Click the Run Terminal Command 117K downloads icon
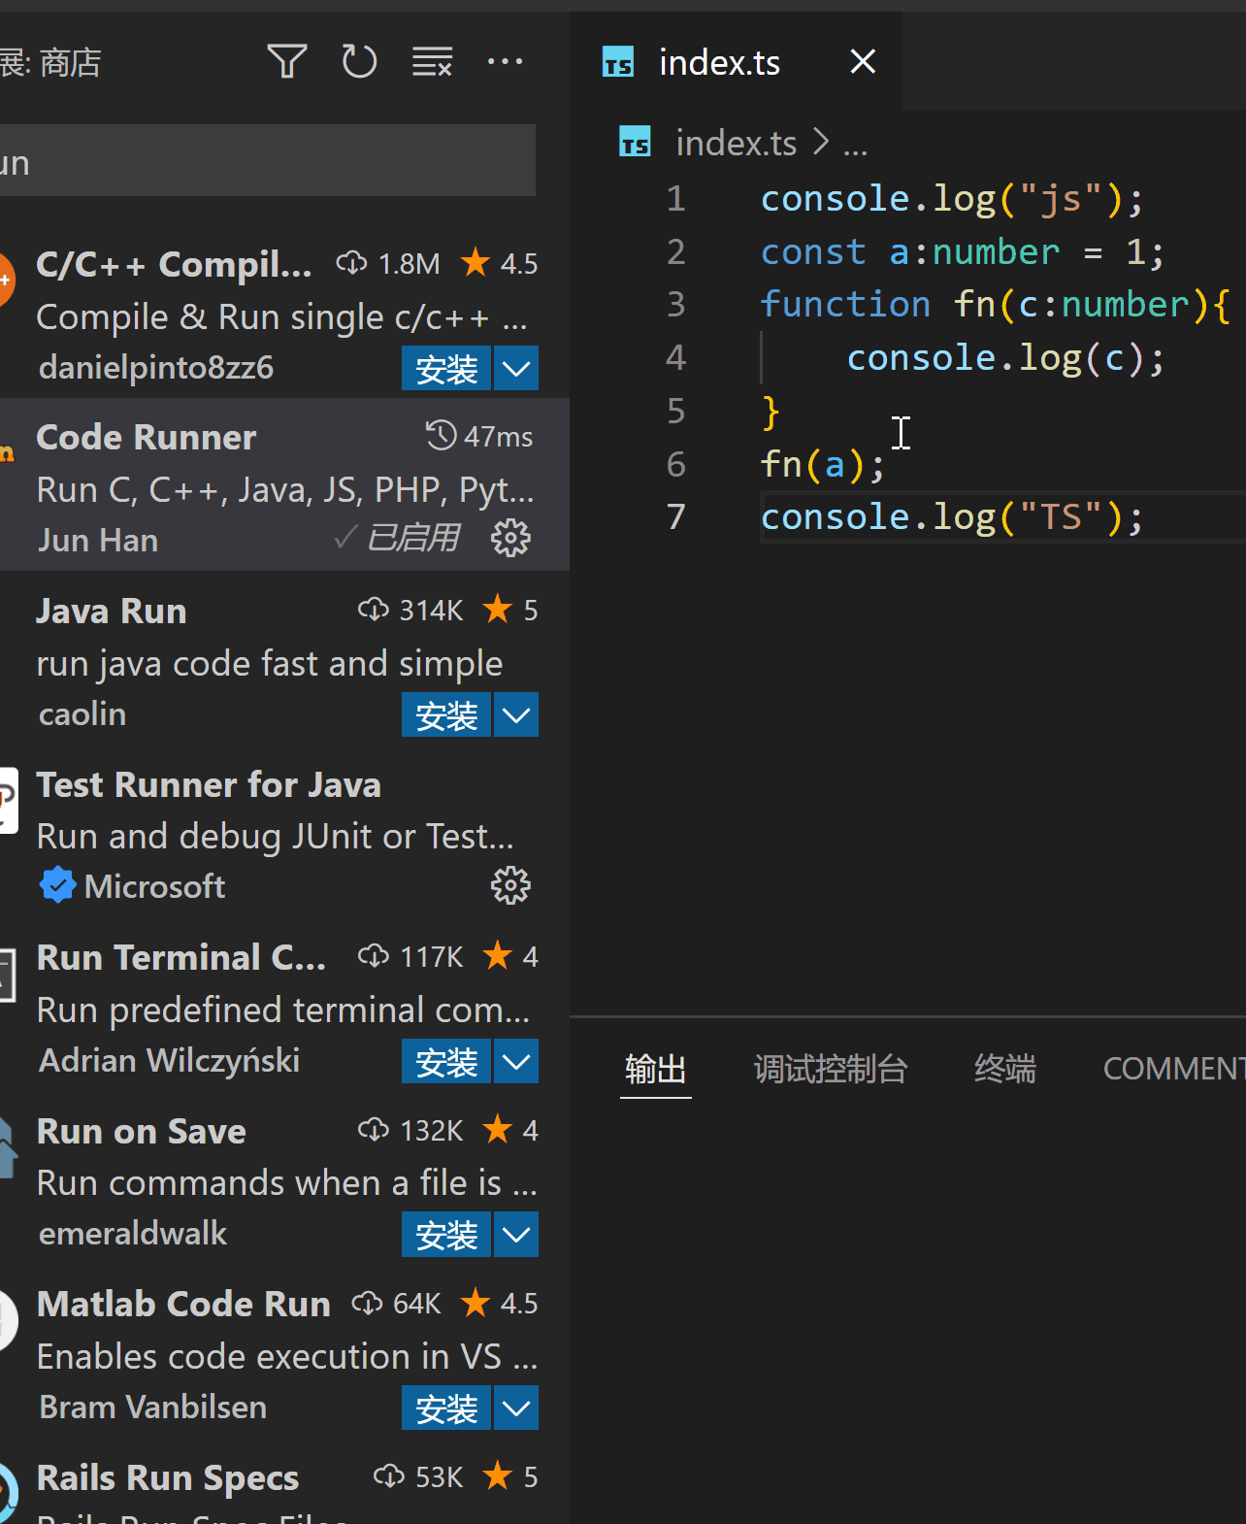The image size is (1246, 1524). coord(374,956)
